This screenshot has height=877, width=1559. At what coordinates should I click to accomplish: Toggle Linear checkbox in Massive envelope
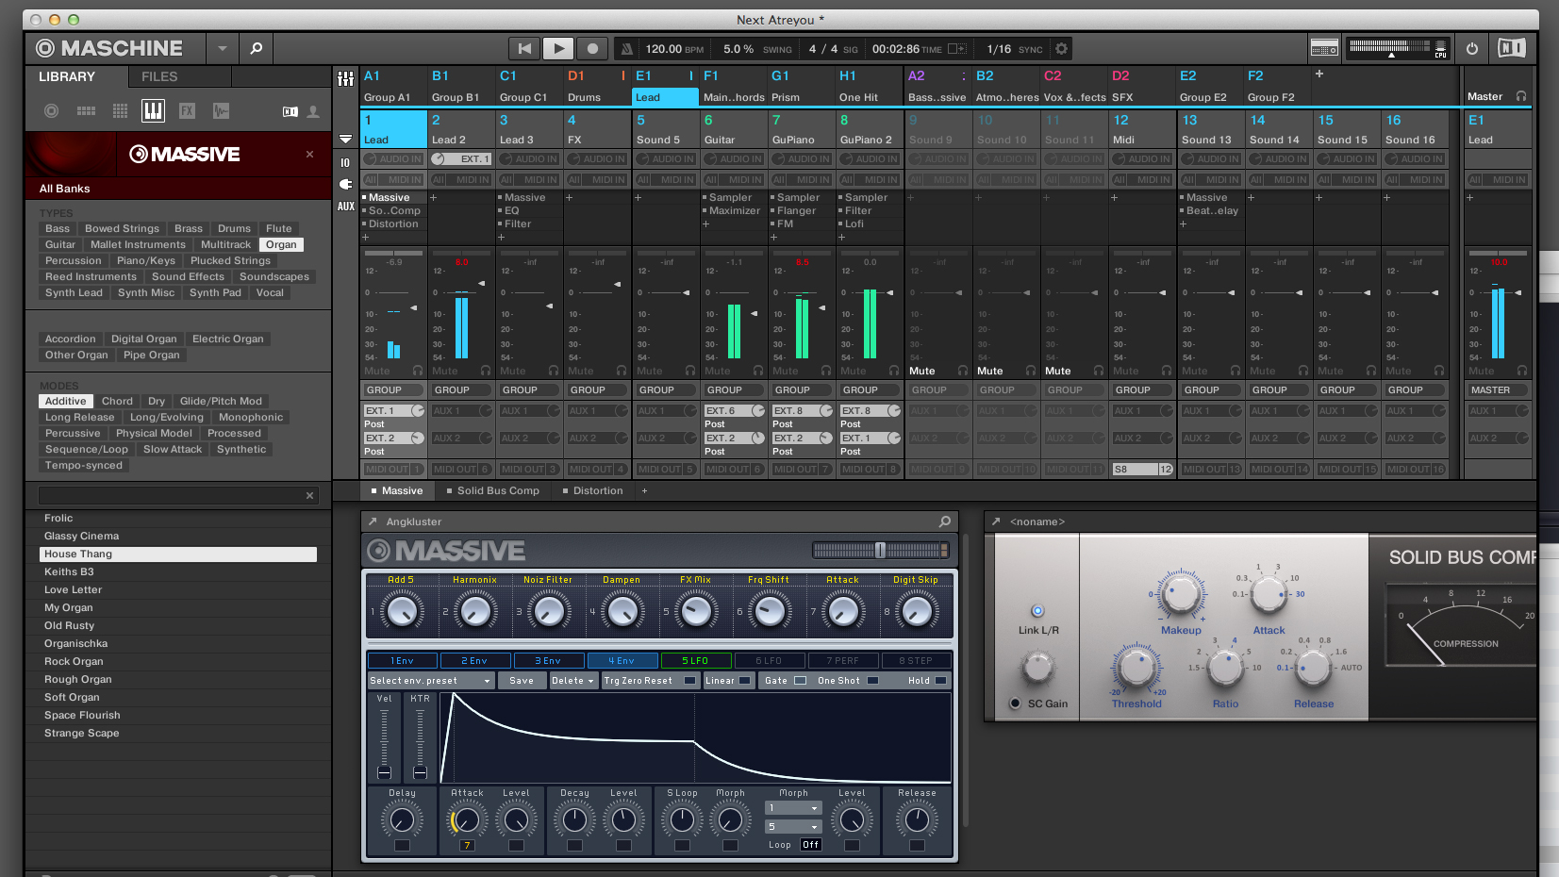pos(745,680)
